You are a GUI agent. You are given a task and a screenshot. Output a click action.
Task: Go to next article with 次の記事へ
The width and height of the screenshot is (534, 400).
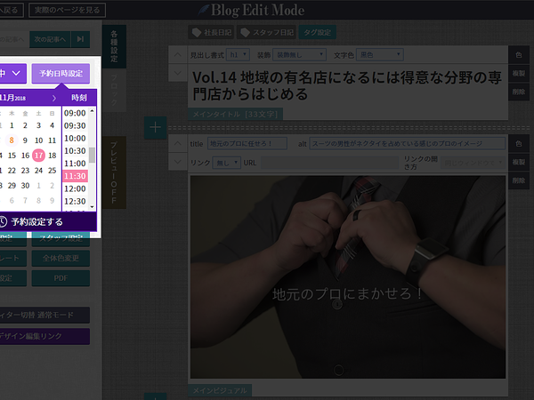point(50,39)
